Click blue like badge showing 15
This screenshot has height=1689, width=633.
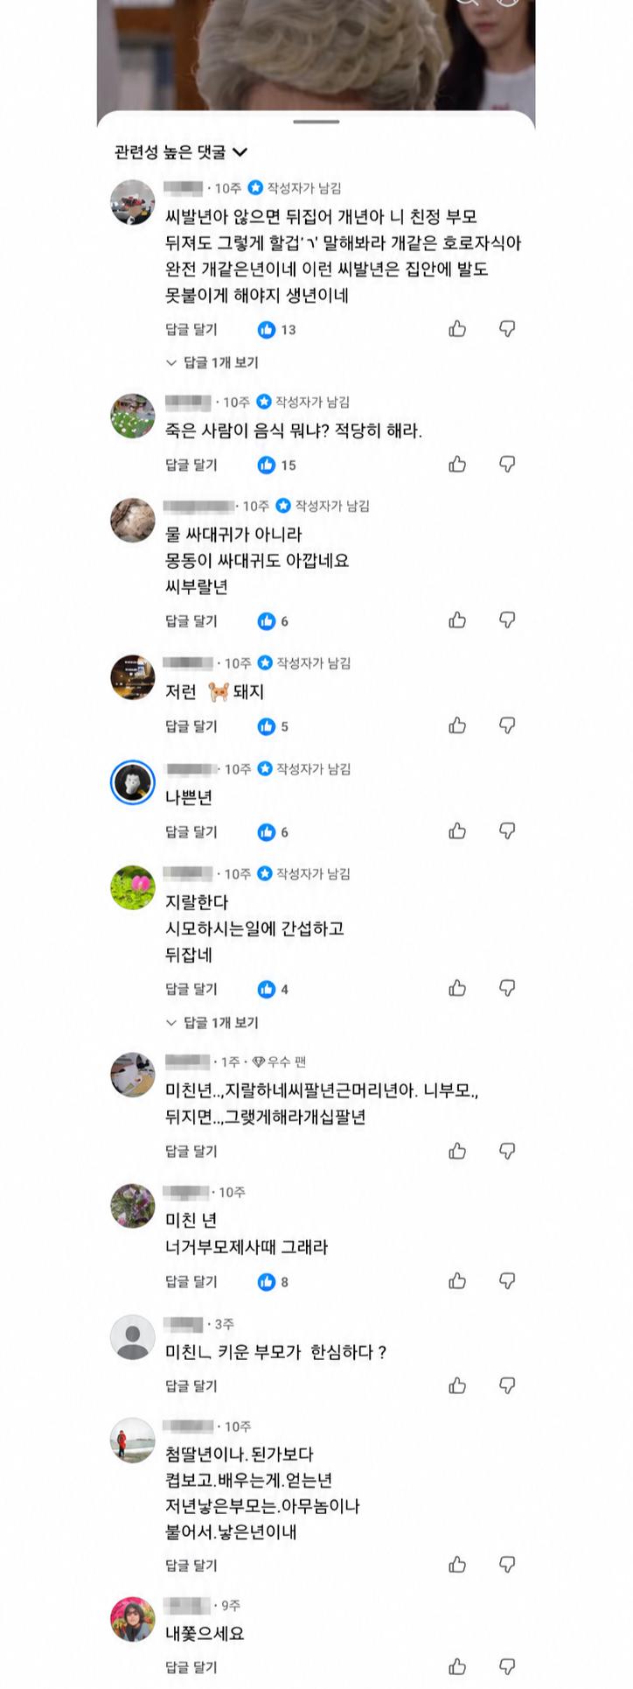coord(276,465)
